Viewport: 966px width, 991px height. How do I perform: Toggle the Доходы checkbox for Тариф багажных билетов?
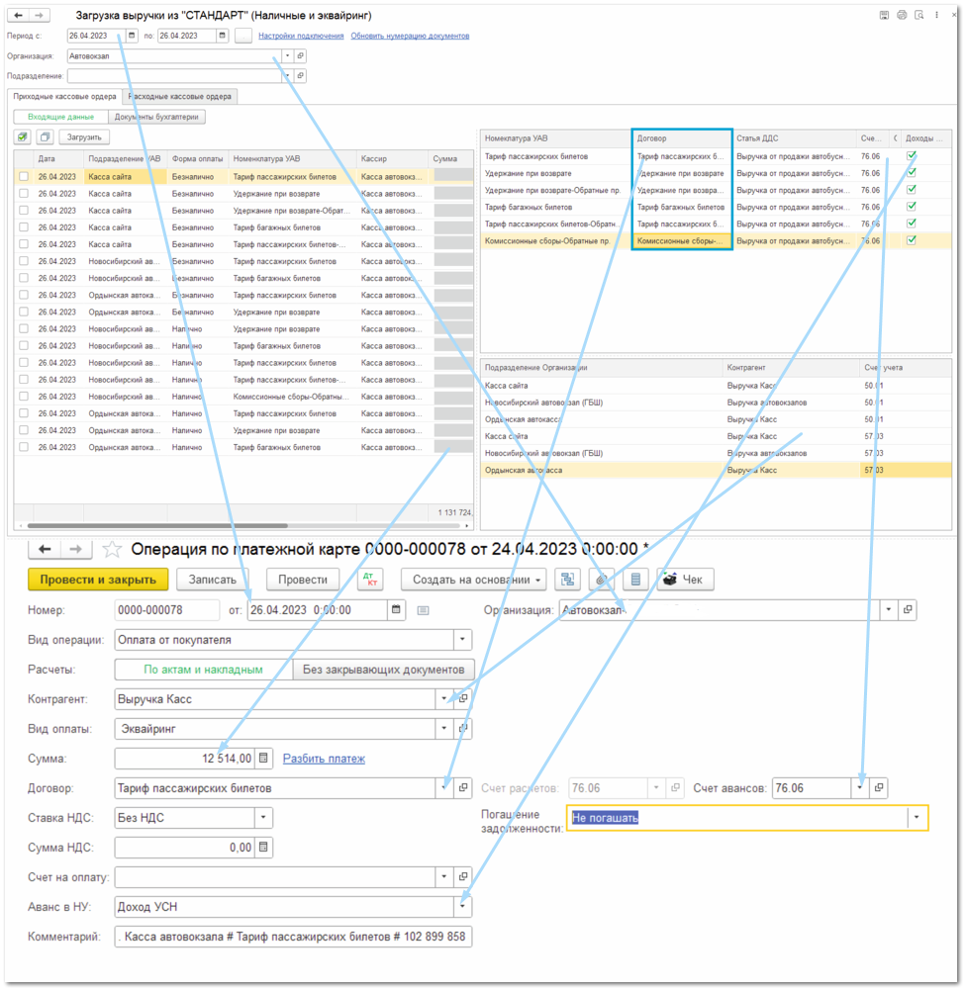click(911, 207)
